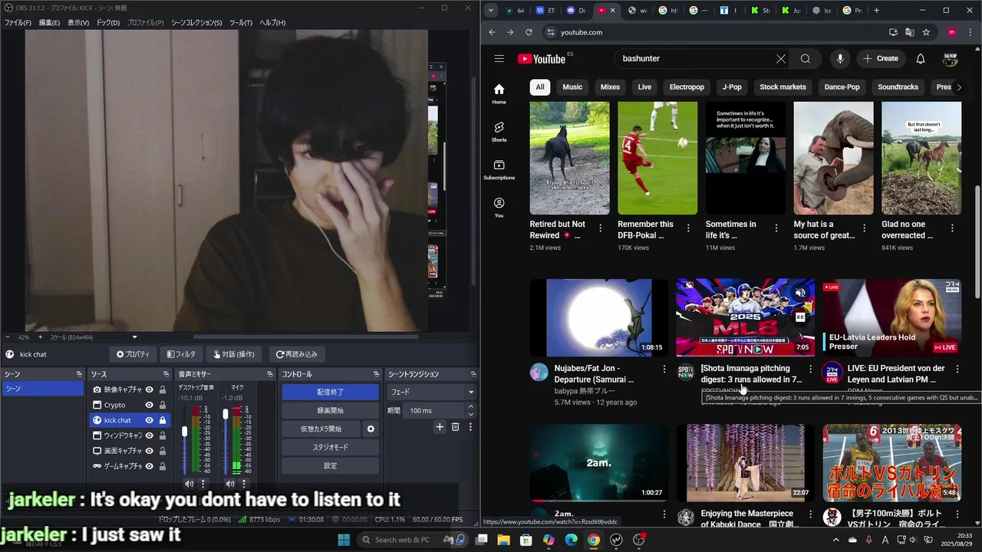Viewport: 982px width, 552px height.
Task: Click YouTube search magnifier button
Action: click(x=805, y=58)
